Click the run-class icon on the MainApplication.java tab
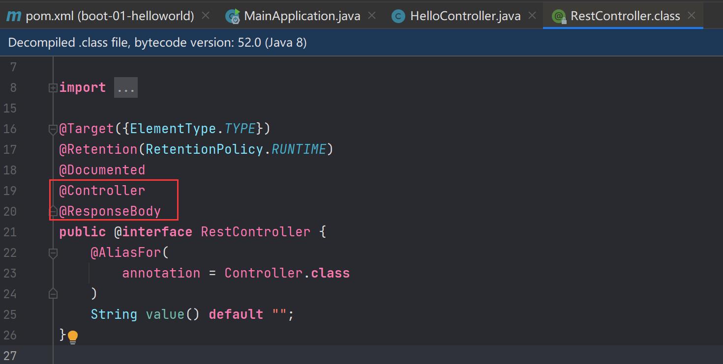 (233, 16)
